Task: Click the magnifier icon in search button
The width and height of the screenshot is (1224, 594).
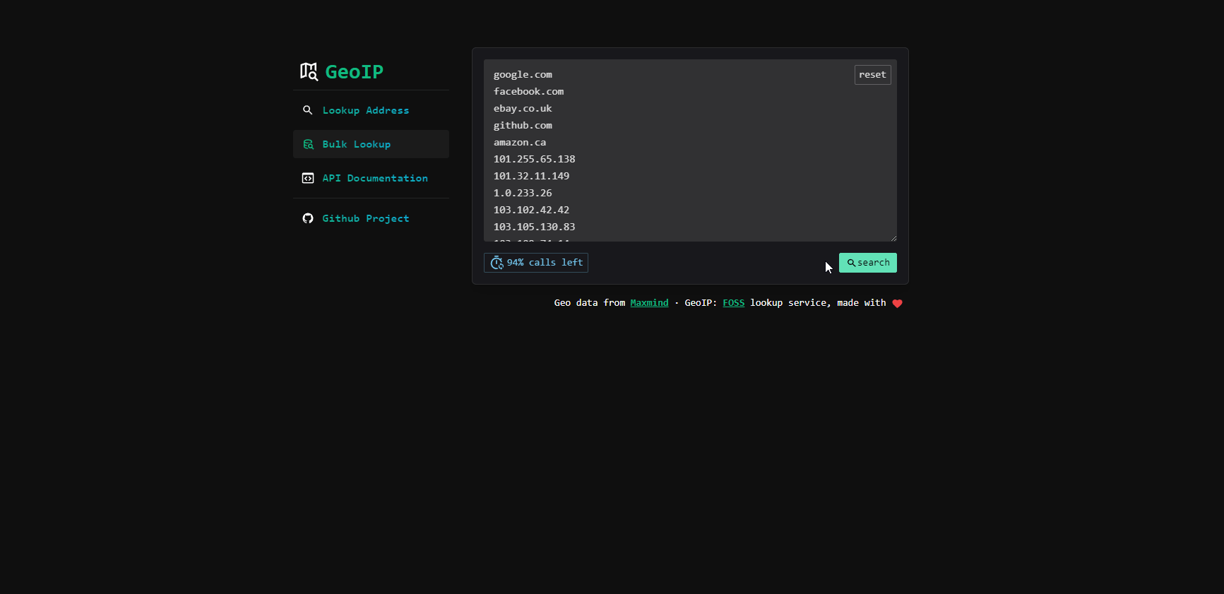Action: click(x=851, y=263)
